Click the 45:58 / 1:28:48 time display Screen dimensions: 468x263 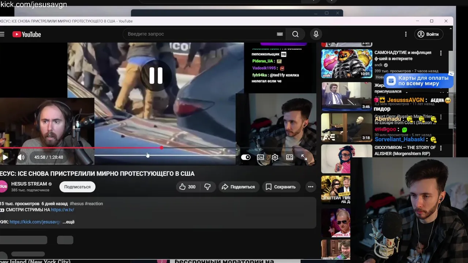[49, 157]
